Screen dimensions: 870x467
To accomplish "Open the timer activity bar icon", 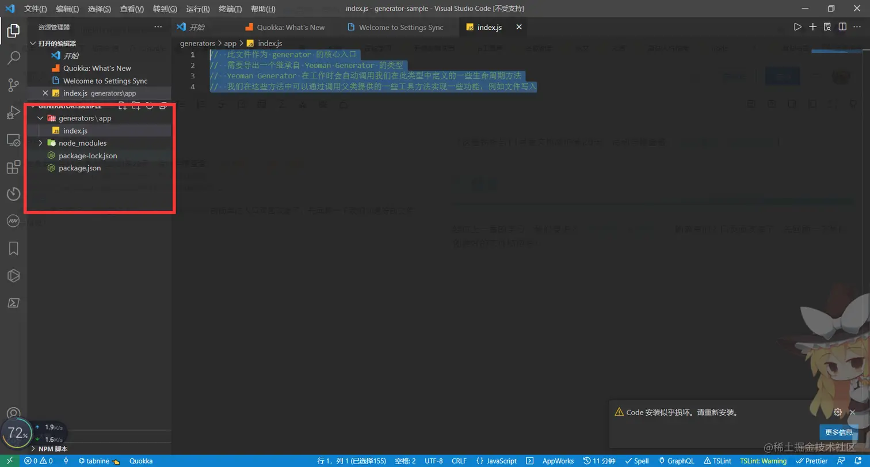I will click(13, 194).
